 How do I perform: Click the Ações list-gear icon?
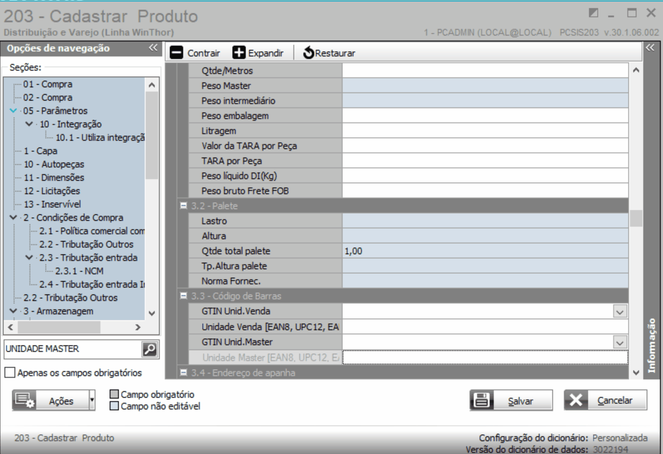pos(24,401)
